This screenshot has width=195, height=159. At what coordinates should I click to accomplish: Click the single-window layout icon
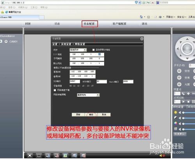click(39, 155)
